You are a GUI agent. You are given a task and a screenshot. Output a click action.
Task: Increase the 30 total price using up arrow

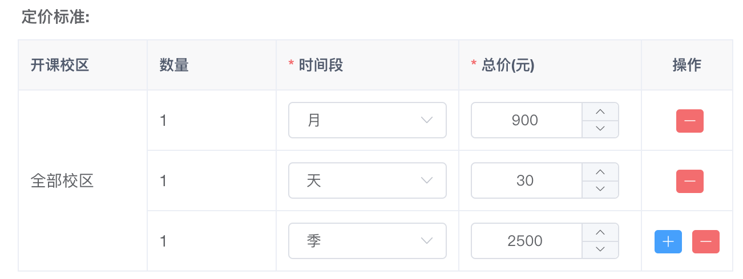[x=600, y=172]
